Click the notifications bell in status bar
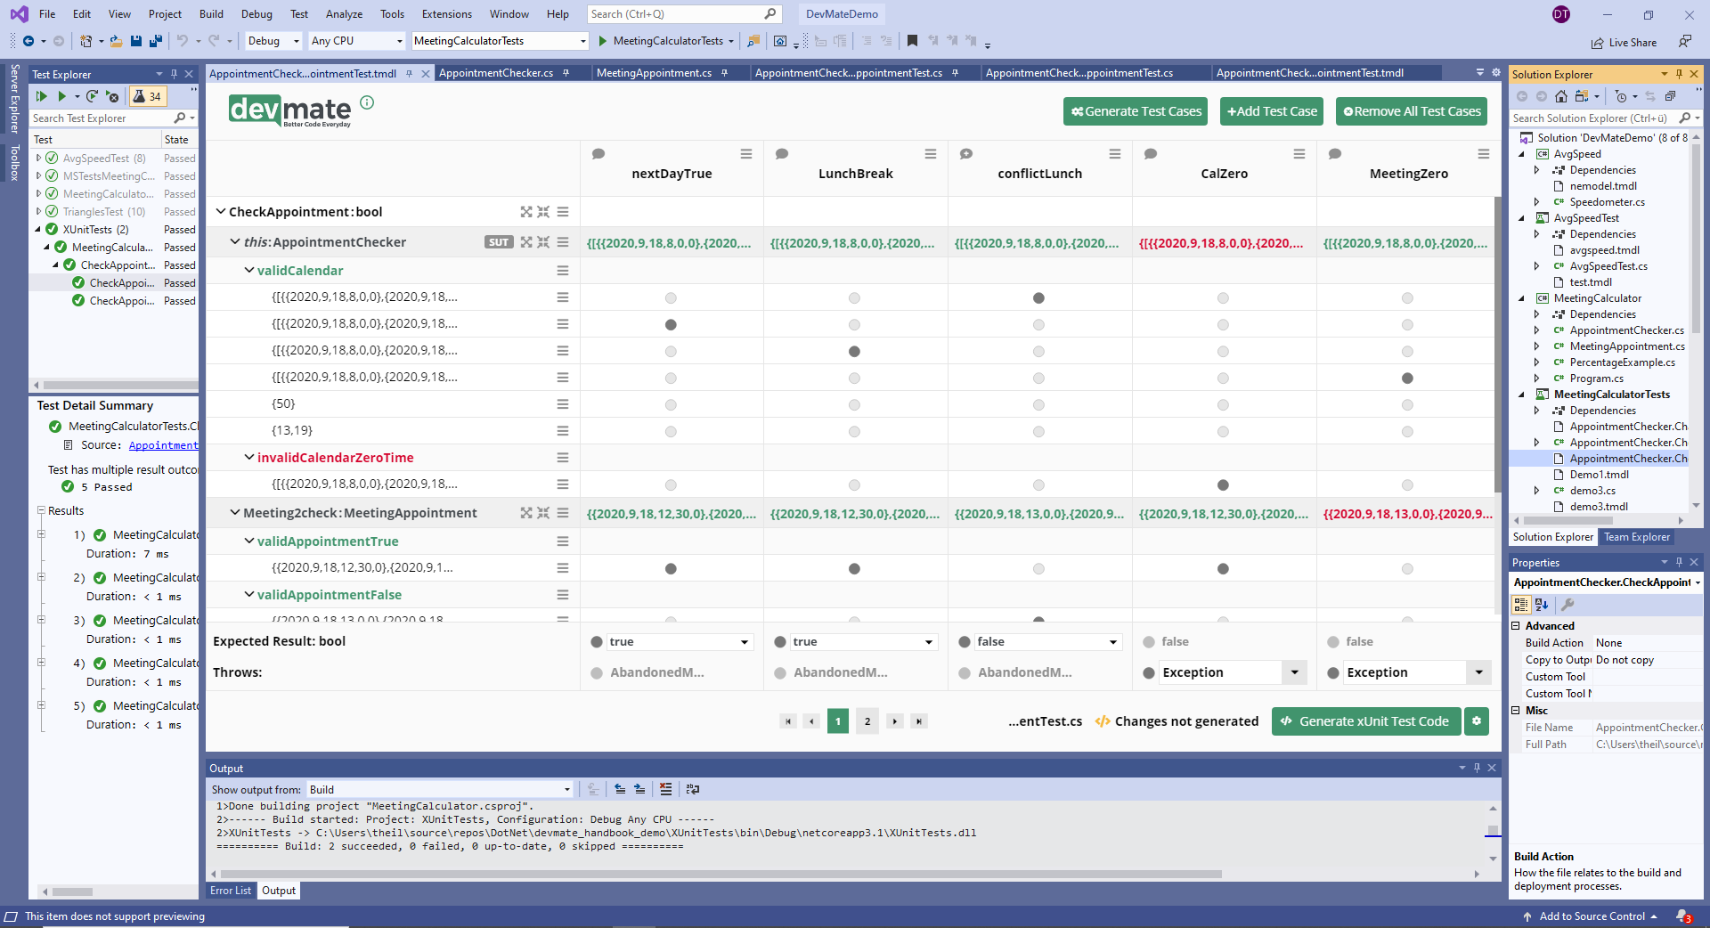This screenshot has height=928, width=1710. tap(1683, 916)
